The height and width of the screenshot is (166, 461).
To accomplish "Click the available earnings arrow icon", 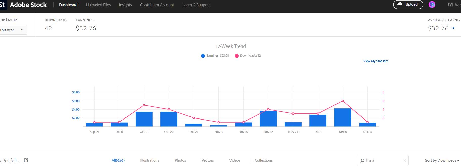I will 453,28.
